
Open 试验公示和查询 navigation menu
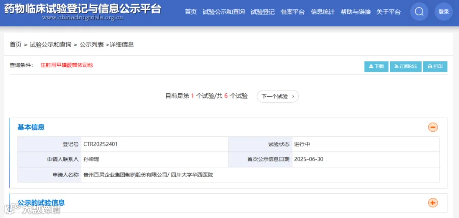pos(224,12)
